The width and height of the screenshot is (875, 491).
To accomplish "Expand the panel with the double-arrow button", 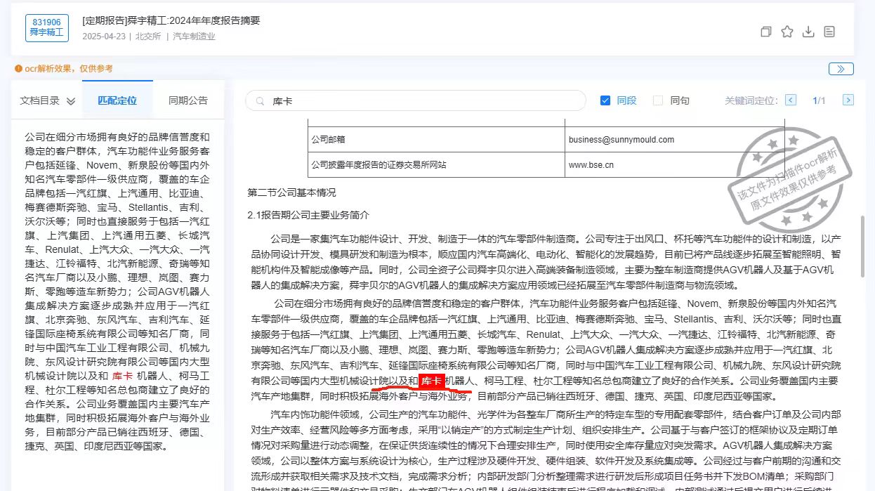I will [841, 69].
